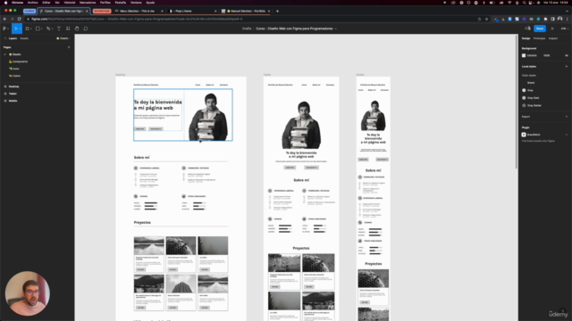
Task: Open the Historial menu
Action: [70, 3]
